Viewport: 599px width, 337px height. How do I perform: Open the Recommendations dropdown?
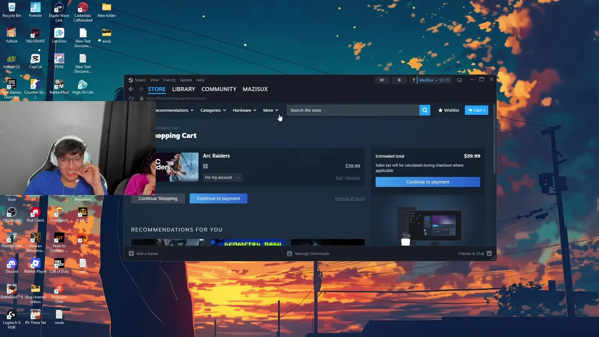pyautogui.click(x=174, y=110)
